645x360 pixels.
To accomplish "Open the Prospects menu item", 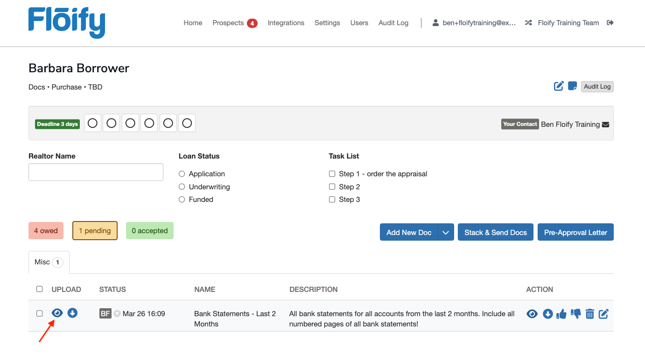I will tap(228, 23).
